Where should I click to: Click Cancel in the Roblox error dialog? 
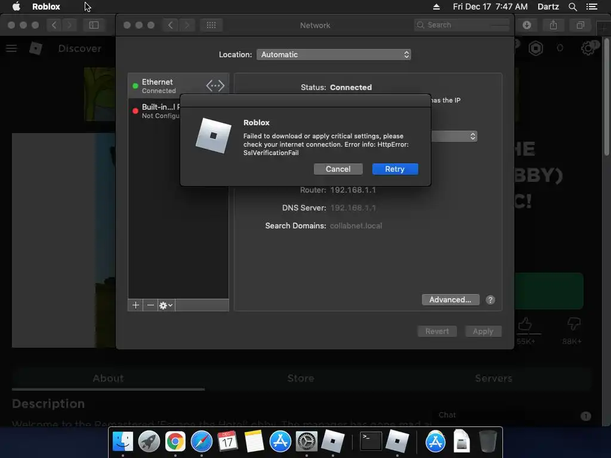point(338,169)
